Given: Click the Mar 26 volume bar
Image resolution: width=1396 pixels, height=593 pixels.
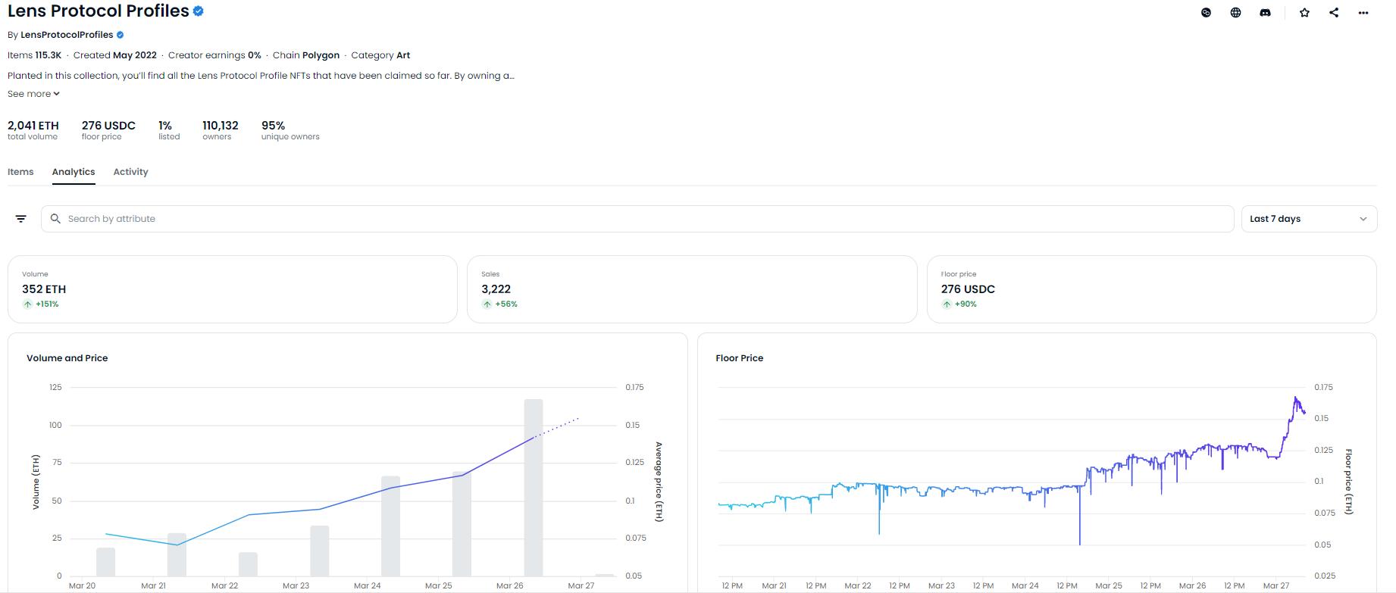Looking at the screenshot, I should coord(534,487).
